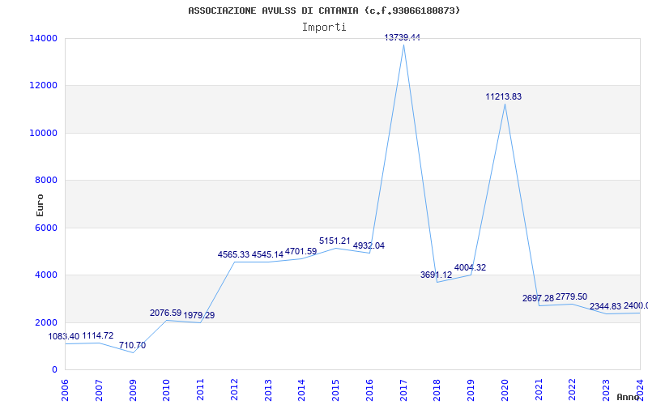This screenshot has width=648, height=405.
Task: Click the 10000 y-axis tick label
Action: point(43,133)
